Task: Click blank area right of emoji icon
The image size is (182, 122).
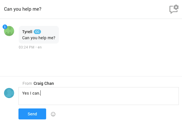Action: click(x=115, y=114)
